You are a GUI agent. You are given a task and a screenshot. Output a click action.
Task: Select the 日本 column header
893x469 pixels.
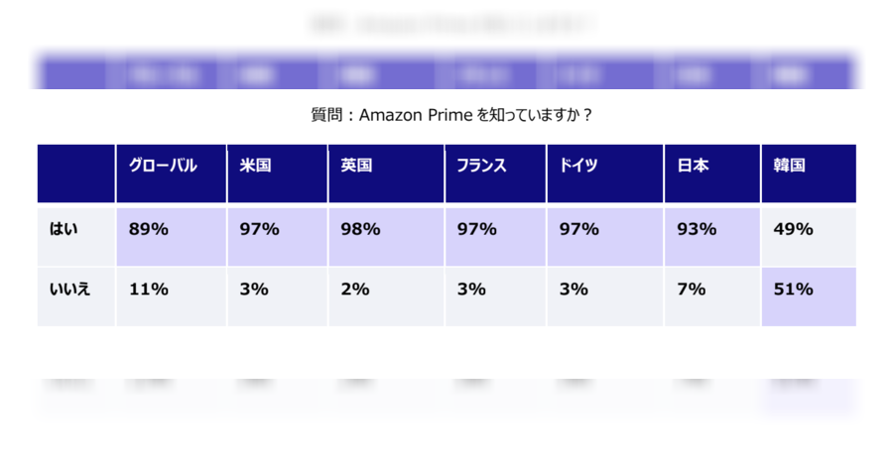[x=711, y=174]
